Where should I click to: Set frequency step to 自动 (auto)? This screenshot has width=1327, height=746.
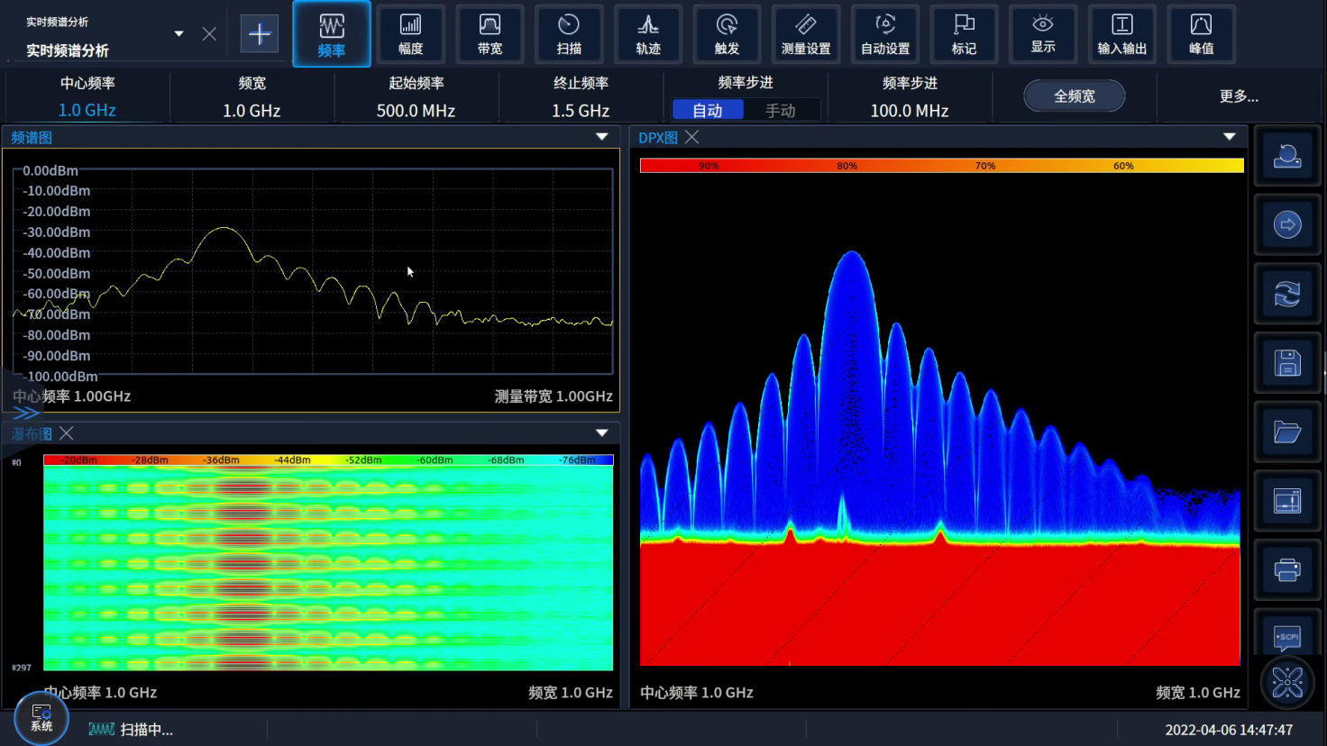point(708,110)
